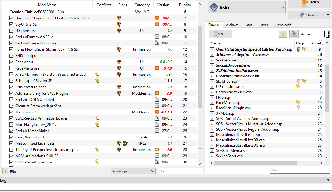Uncheck the FNIS - output mod
The width and height of the screenshot is (332, 192).
pos(11,56)
